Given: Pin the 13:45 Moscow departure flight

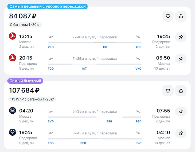Looking at the screenshot, I should coord(181,37).
